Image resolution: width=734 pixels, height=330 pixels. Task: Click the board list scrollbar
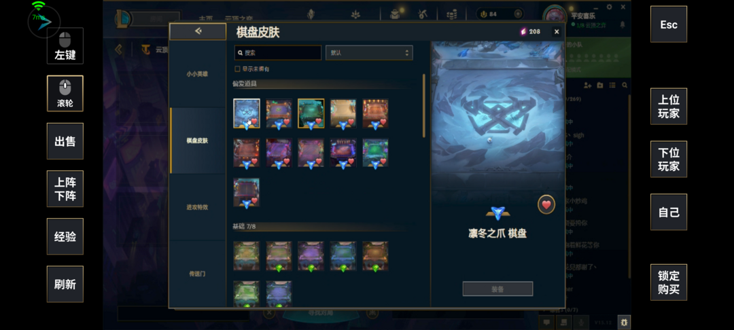pos(424,106)
